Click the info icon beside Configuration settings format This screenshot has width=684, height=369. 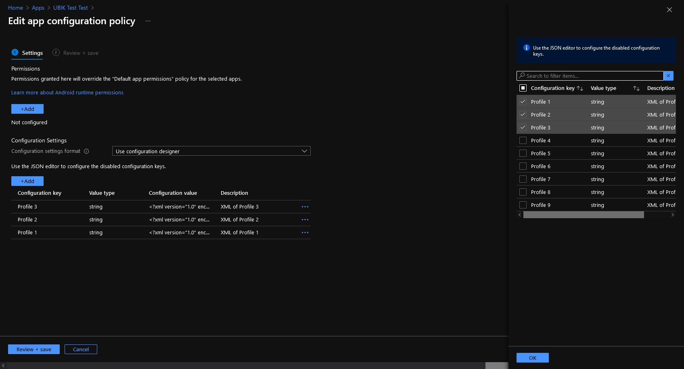pyautogui.click(x=86, y=151)
